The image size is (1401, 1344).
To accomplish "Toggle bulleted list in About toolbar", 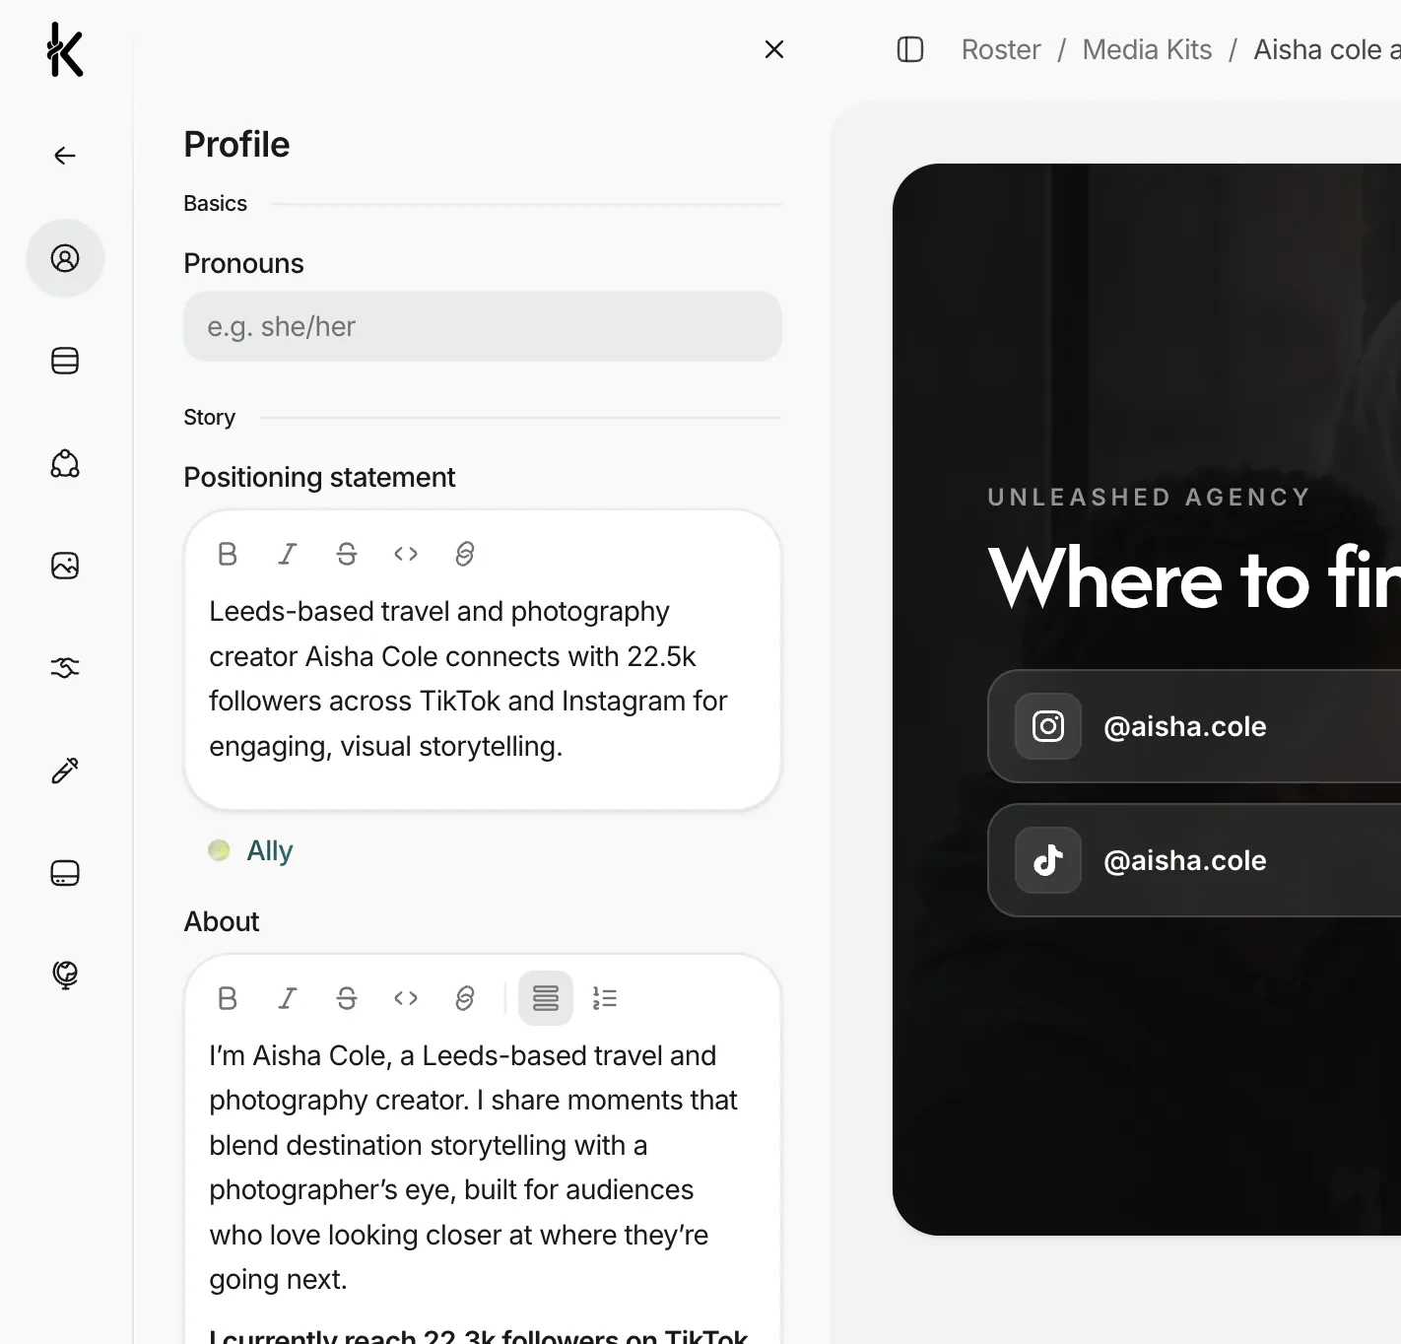I will pos(546,998).
